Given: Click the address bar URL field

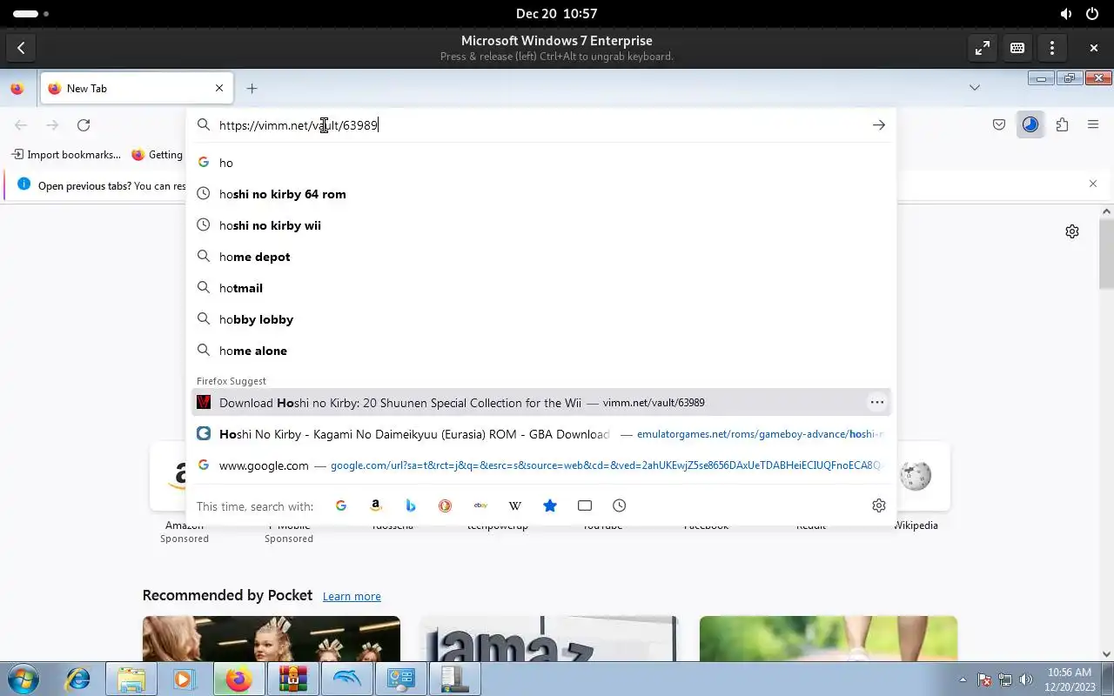Looking at the screenshot, I should pos(540,125).
